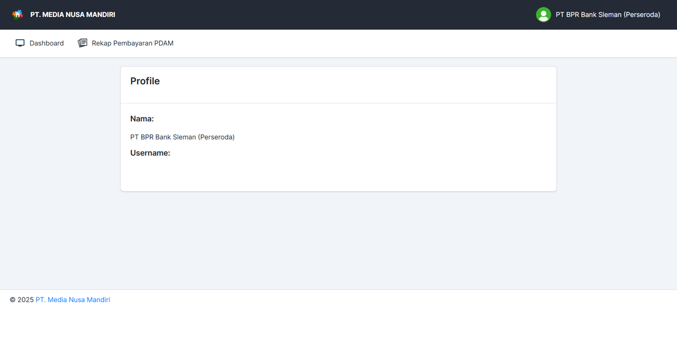677x343 pixels.
Task: Select the screen icon next to Dashboard
Action: (x=20, y=42)
